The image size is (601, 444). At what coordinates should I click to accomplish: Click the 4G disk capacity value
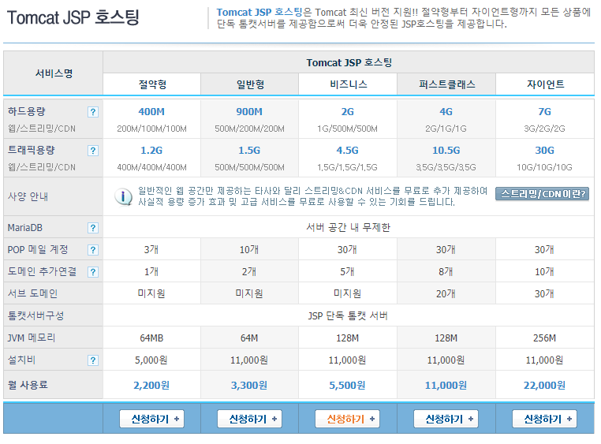click(x=446, y=111)
